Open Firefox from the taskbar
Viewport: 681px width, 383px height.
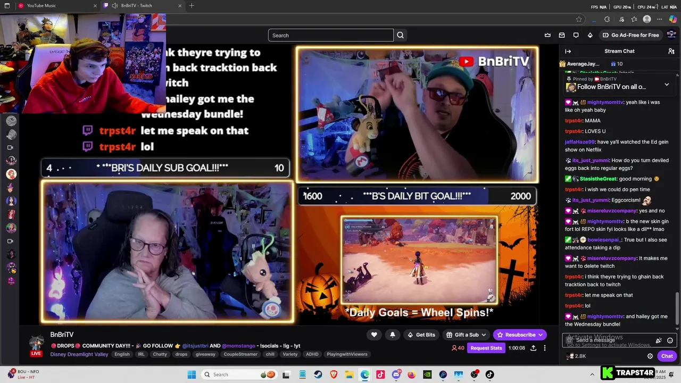click(x=411, y=374)
